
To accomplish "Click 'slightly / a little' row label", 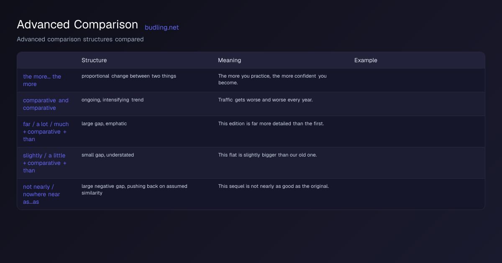I will [x=45, y=163].
